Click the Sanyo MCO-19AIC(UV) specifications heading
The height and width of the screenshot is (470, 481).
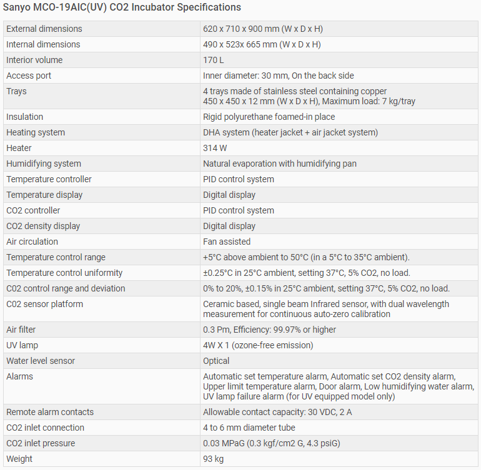[122, 7]
